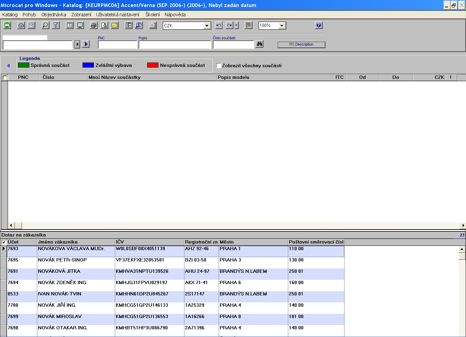Sort by the PNC column header
The image size is (466, 337).
pos(23,77)
